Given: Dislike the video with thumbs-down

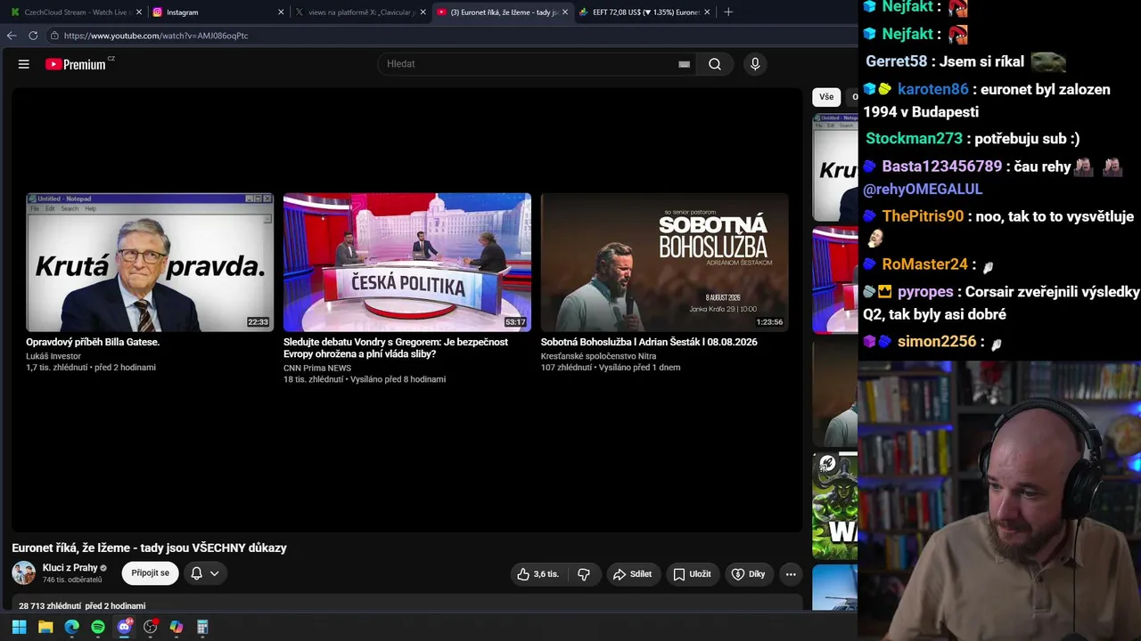Looking at the screenshot, I should tap(584, 574).
